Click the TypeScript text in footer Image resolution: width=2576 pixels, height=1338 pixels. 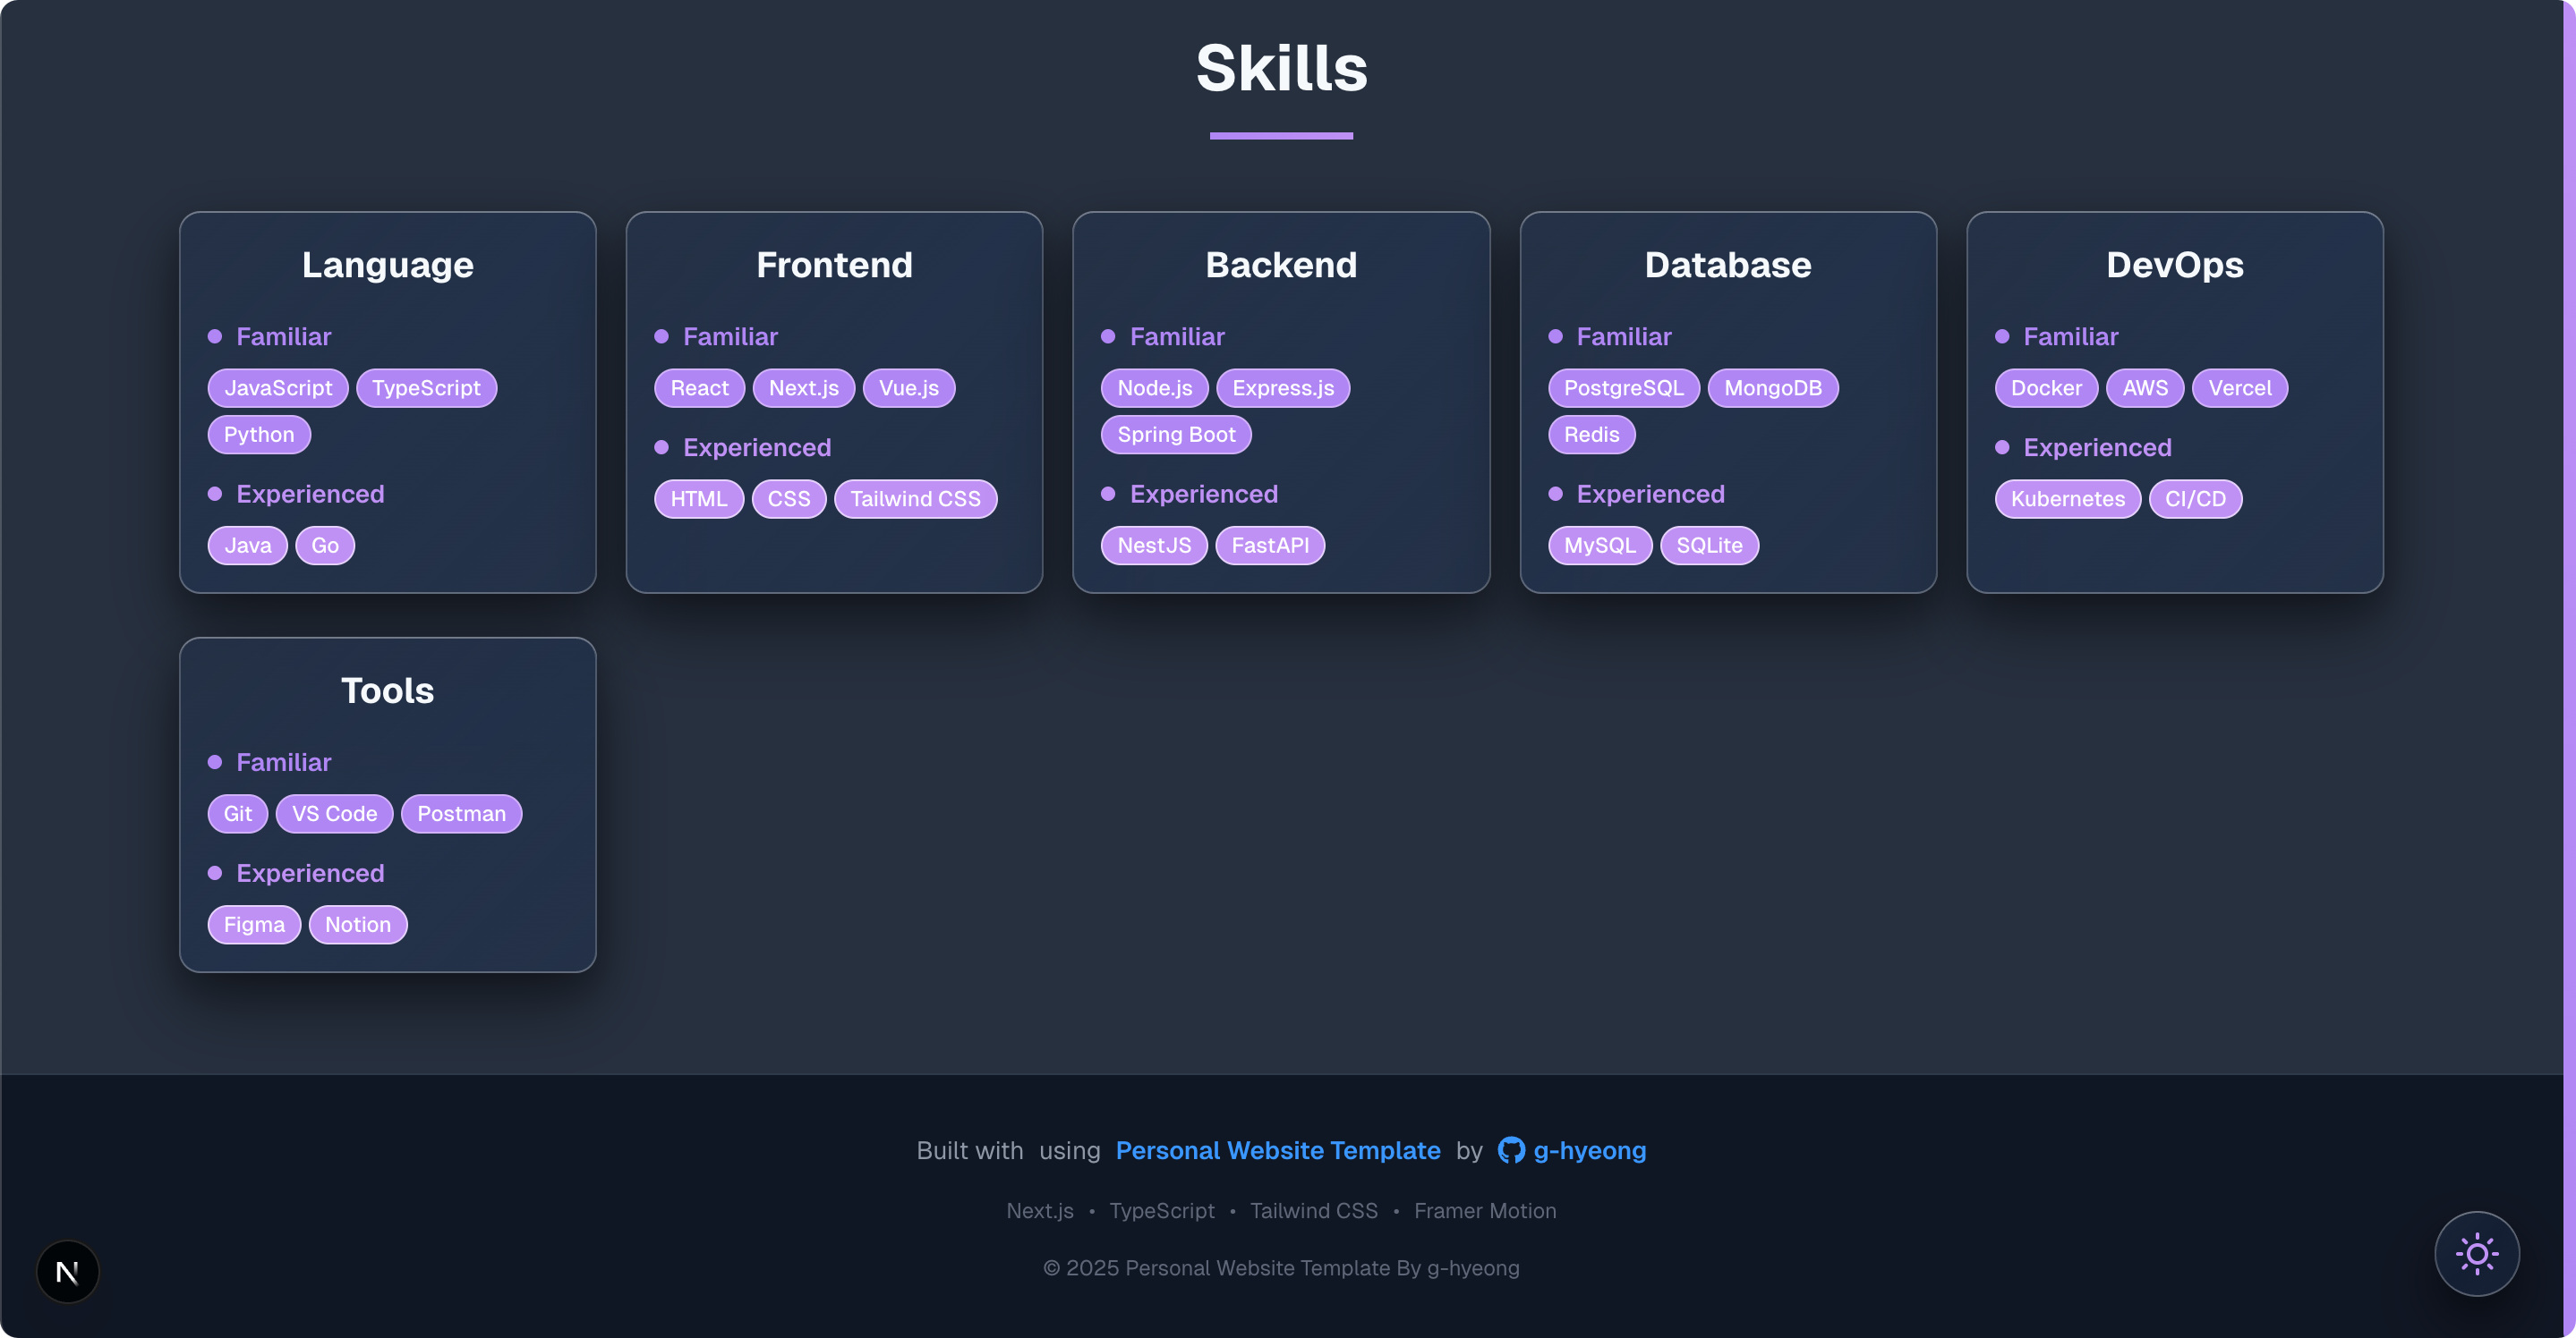coord(1162,1211)
